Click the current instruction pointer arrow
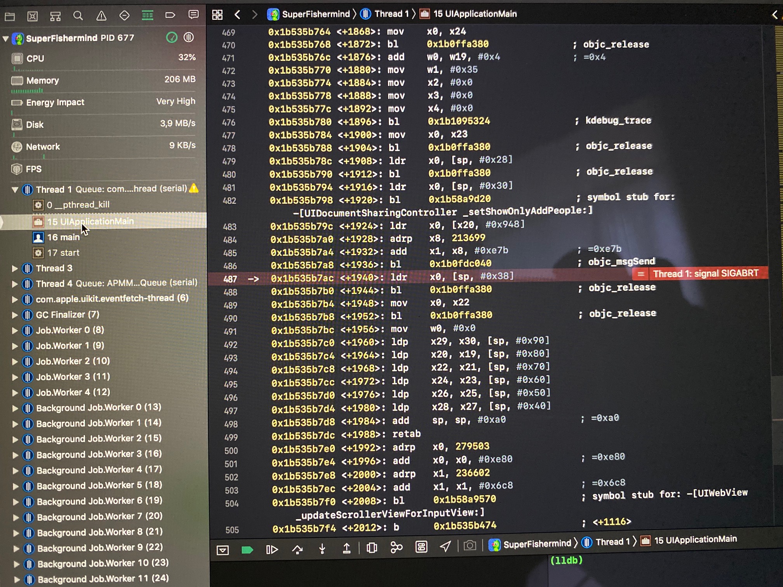Screen dimensions: 783x587 253,279
